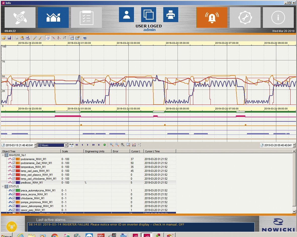
Task: Open the fan/process overview screen
Action: pyautogui.click(x=20, y=18)
